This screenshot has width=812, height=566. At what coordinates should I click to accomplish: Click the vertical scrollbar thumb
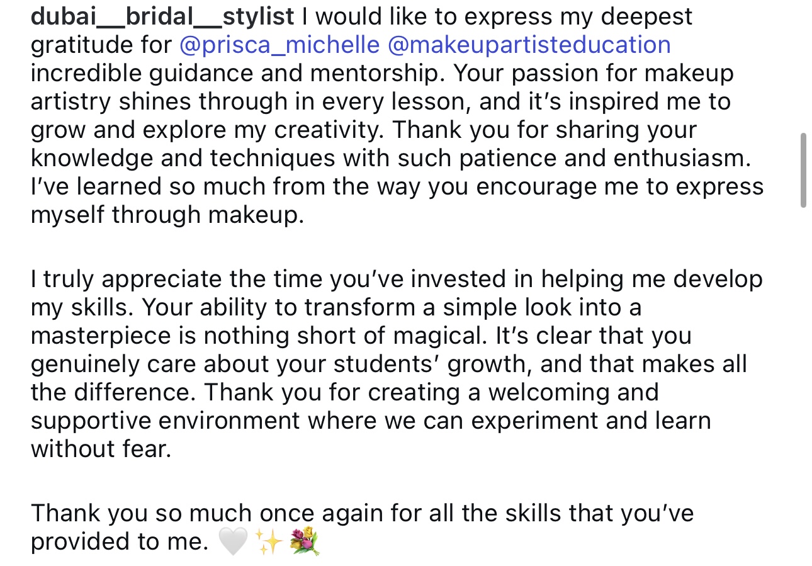803,170
